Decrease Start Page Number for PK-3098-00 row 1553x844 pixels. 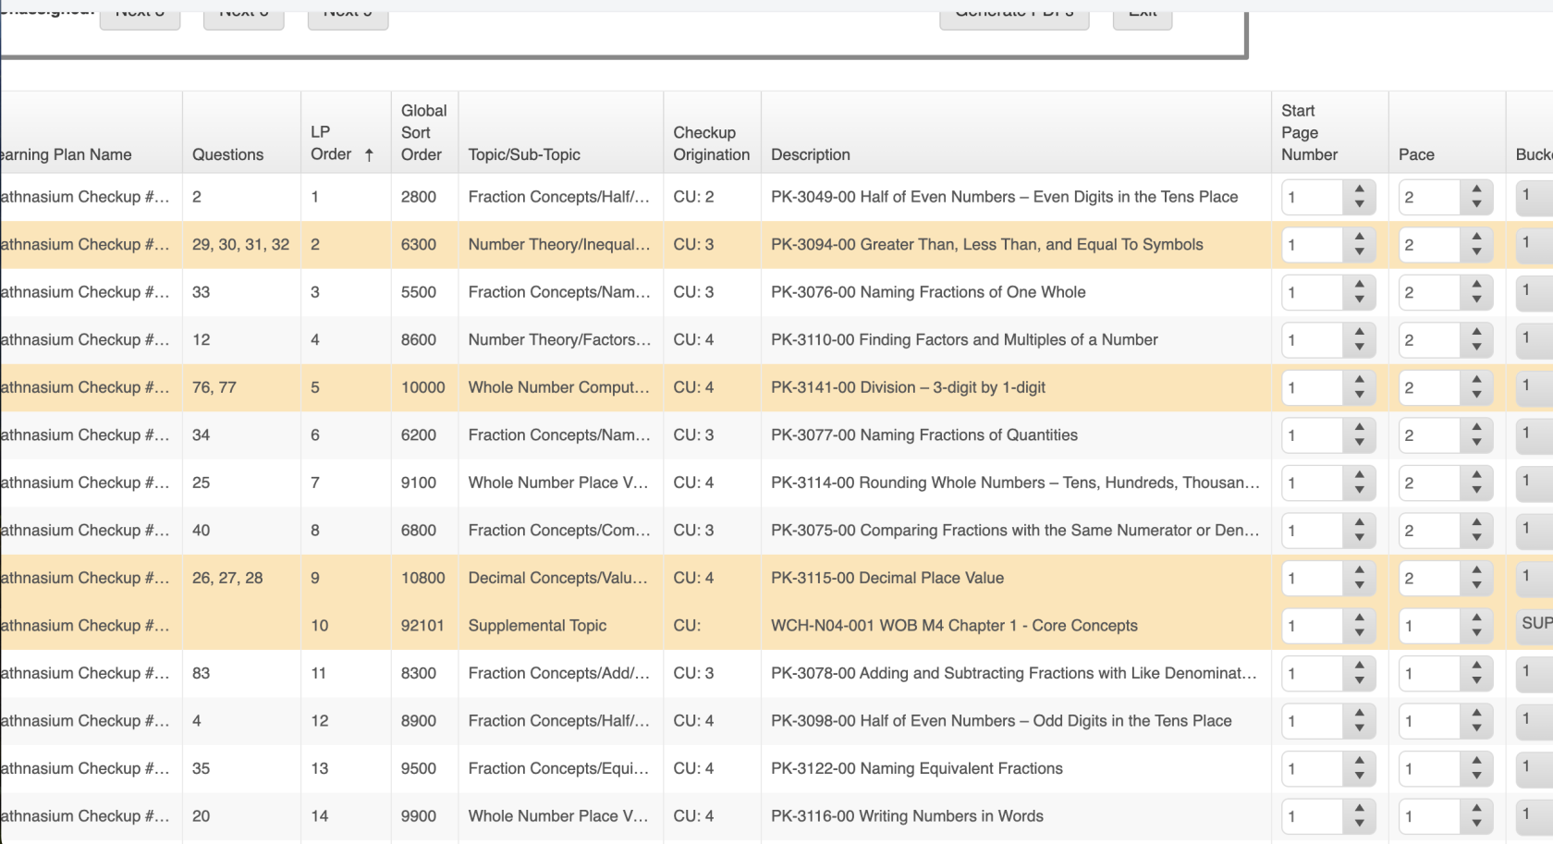(x=1359, y=728)
